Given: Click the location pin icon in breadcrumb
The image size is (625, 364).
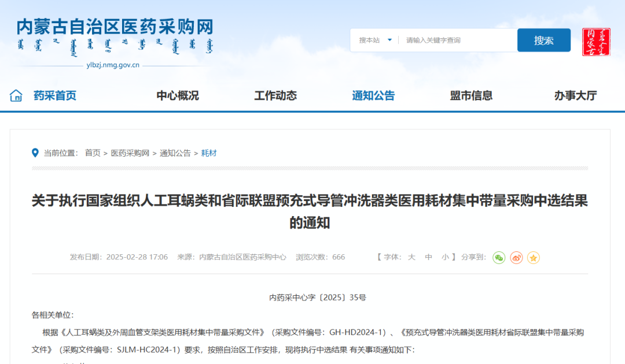Looking at the screenshot, I should [x=35, y=153].
